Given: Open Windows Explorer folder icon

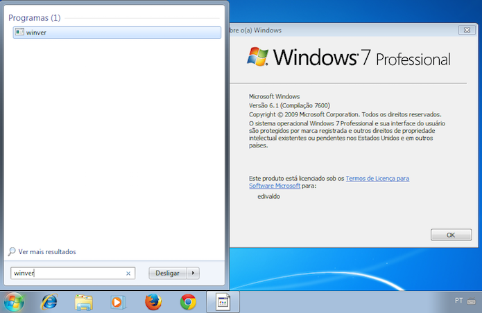Looking at the screenshot, I should tap(84, 302).
